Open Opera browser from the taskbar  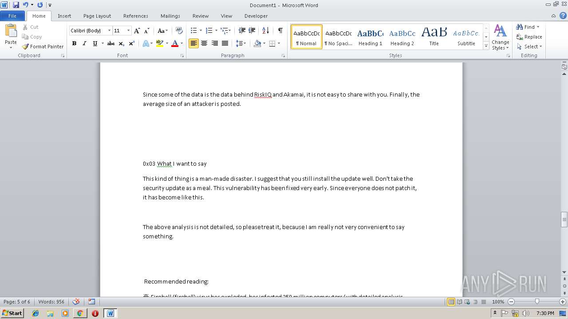point(95,313)
